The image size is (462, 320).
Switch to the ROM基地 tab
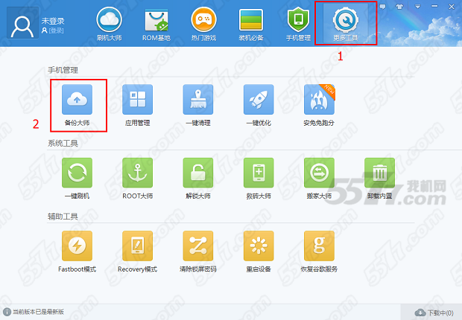pos(156,24)
